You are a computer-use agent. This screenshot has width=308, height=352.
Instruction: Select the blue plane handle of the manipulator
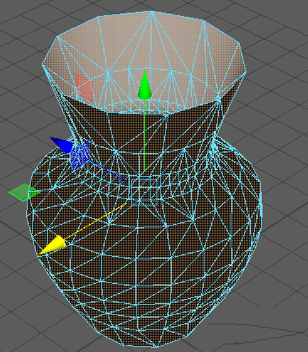click(80, 156)
